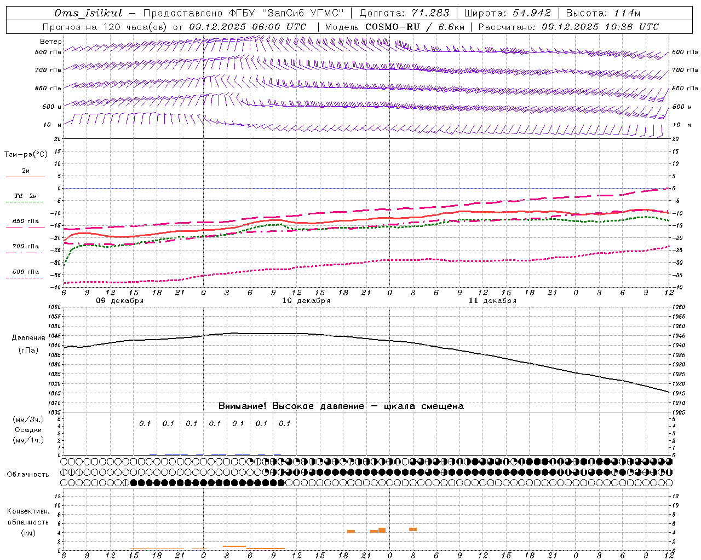
Task: Click the '11 декабря' date label
Action: pos(492,301)
